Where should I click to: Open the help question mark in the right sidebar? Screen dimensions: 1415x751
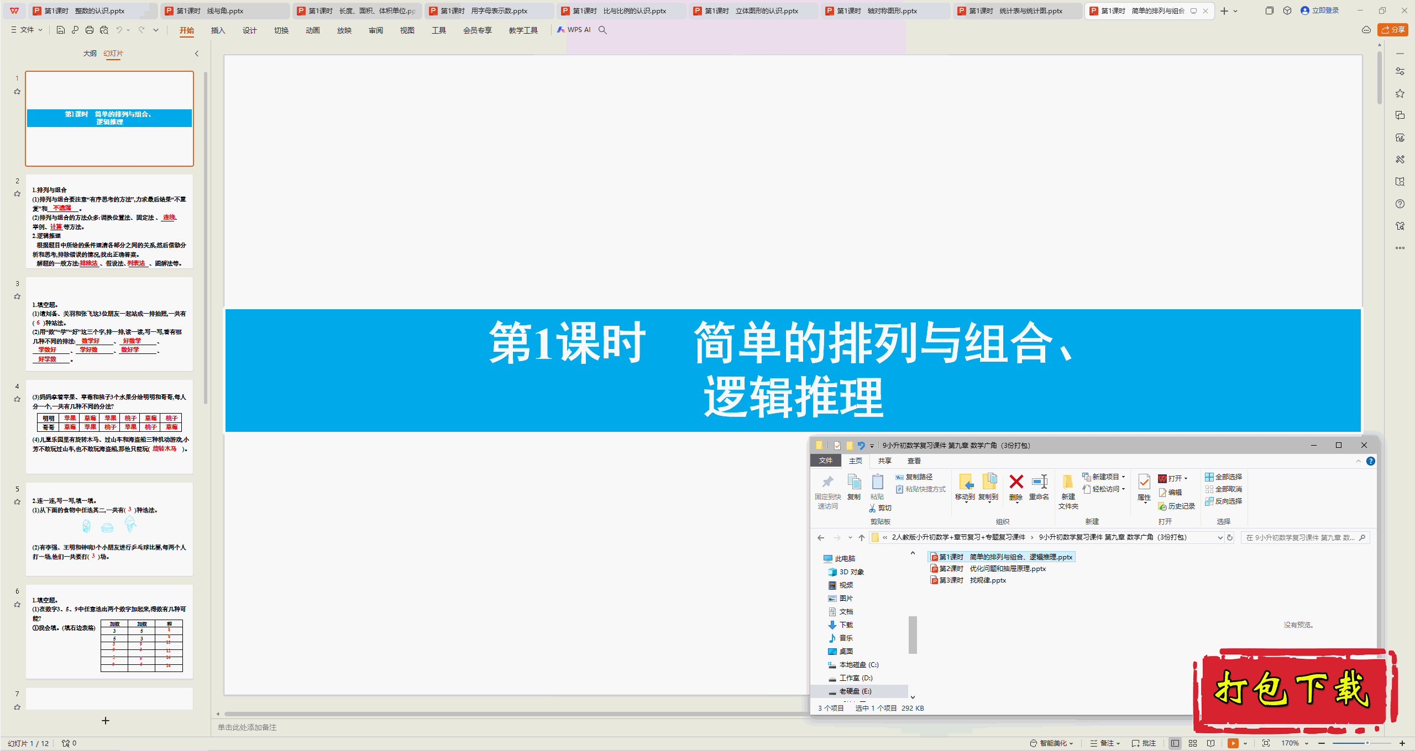(1400, 204)
